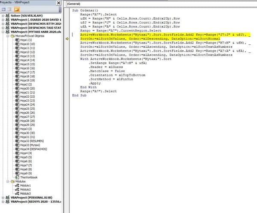Click the '.Apply' code line
The width and height of the screenshot is (257, 213).
(95, 83)
